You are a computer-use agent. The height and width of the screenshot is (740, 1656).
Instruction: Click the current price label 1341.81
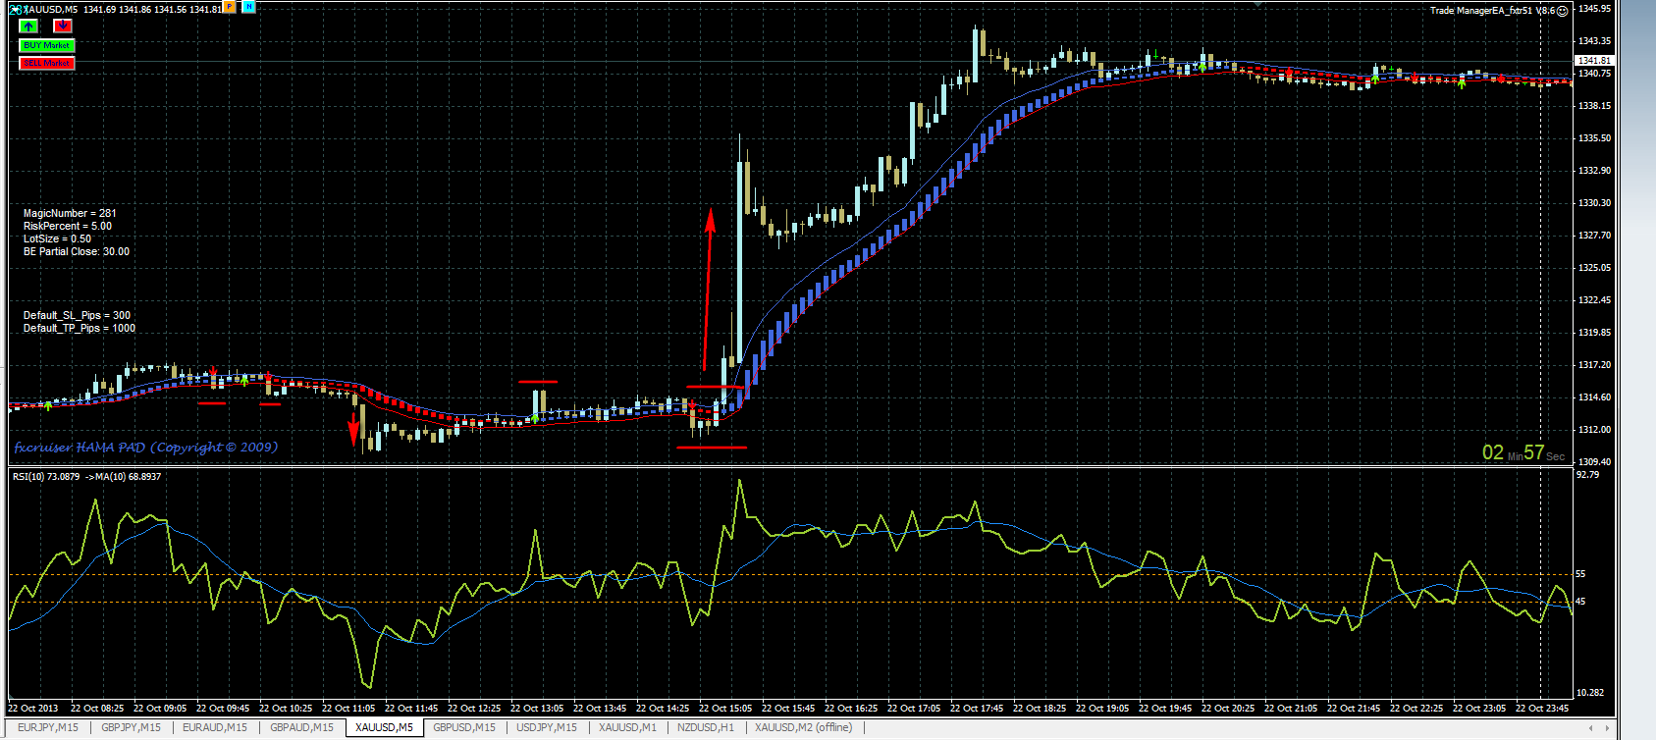pyautogui.click(x=1593, y=61)
